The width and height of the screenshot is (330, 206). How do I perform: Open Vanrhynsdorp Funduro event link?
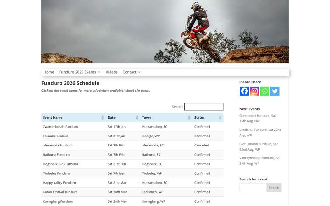(260, 161)
